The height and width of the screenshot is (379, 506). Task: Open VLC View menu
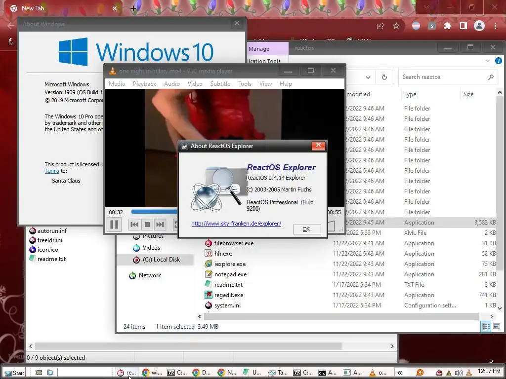click(265, 84)
